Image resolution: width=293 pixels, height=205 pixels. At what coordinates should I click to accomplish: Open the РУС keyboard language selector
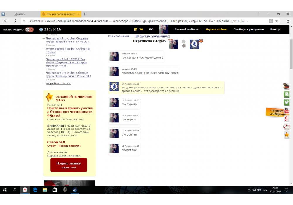265,190
